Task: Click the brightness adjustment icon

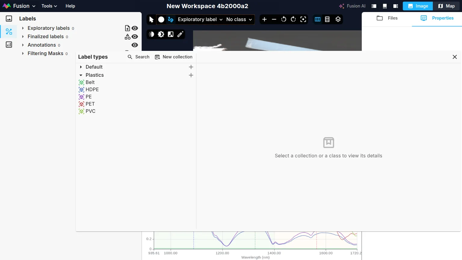Action: click(161, 34)
